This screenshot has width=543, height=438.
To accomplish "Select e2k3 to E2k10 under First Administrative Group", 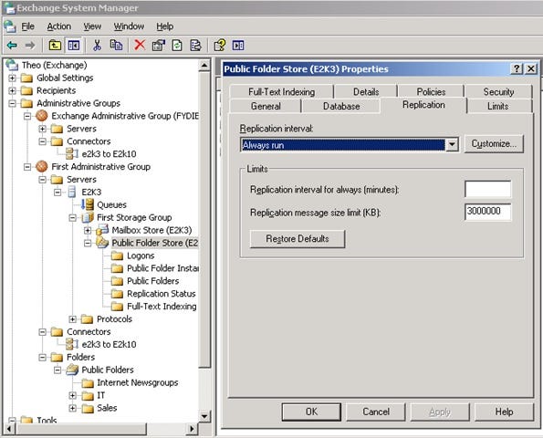I will [x=109, y=345].
